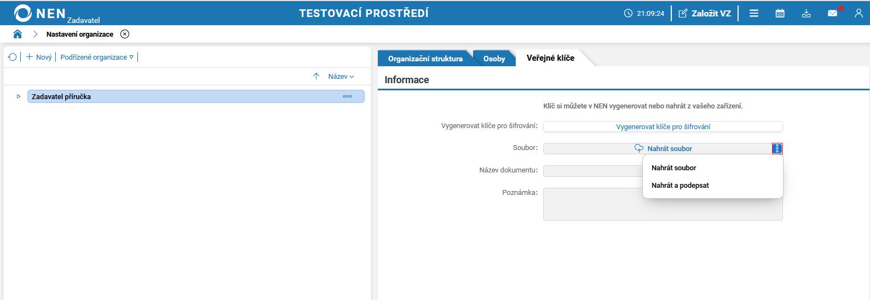Switch to Organizační struktura tab
Image resolution: width=870 pixels, height=300 pixels.
(x=425, y=59)
